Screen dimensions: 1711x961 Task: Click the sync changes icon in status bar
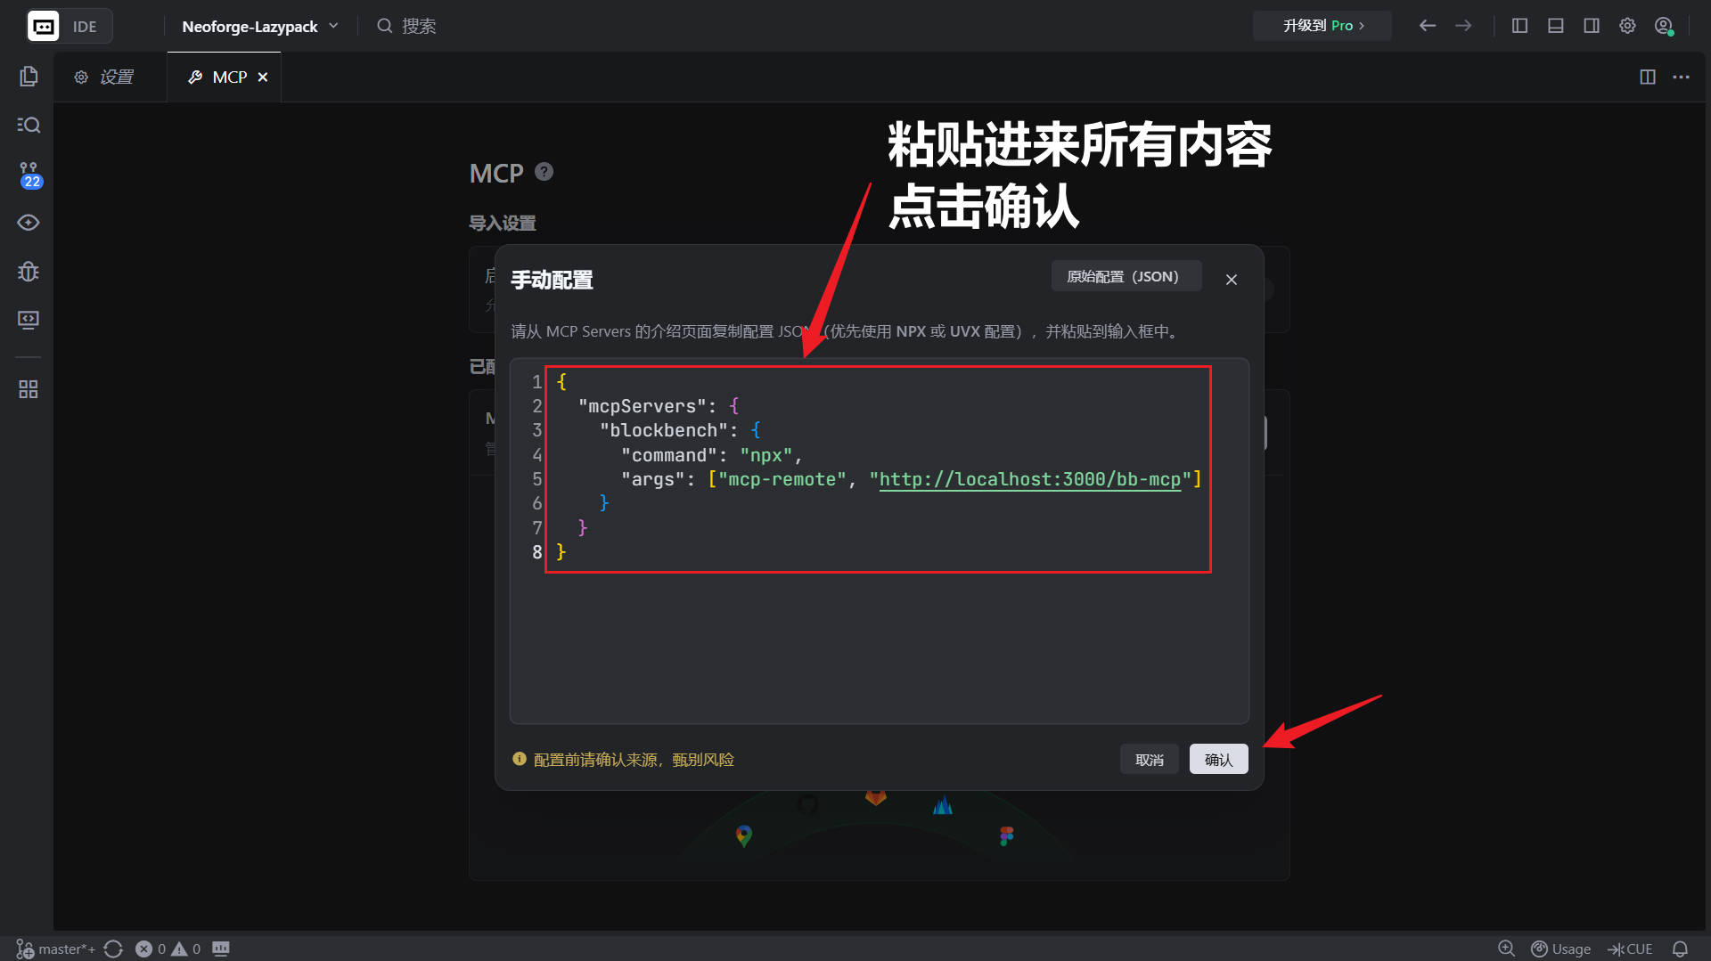tap(113, 949)
